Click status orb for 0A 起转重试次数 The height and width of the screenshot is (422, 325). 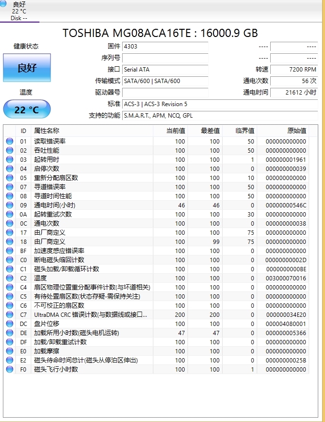[10, 214]
